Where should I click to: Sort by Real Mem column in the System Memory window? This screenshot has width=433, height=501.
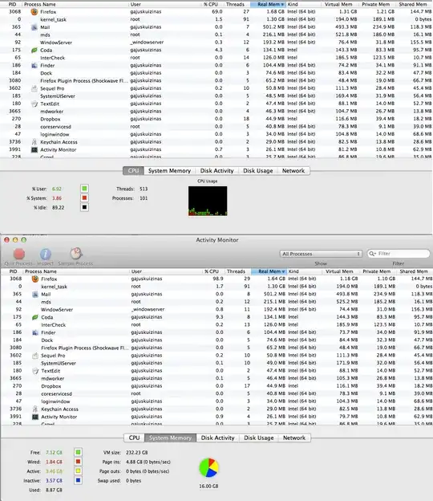(269, 271)
